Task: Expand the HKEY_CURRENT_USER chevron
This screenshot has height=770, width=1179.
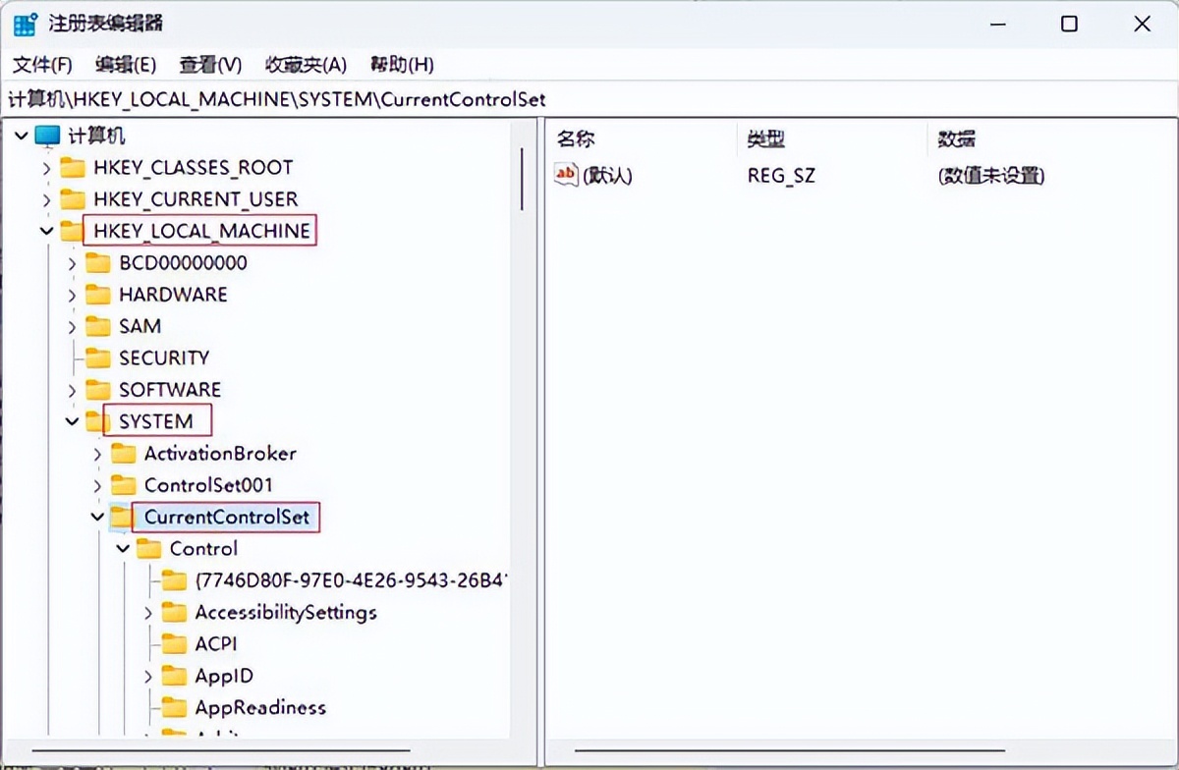Action: point(46,199)
